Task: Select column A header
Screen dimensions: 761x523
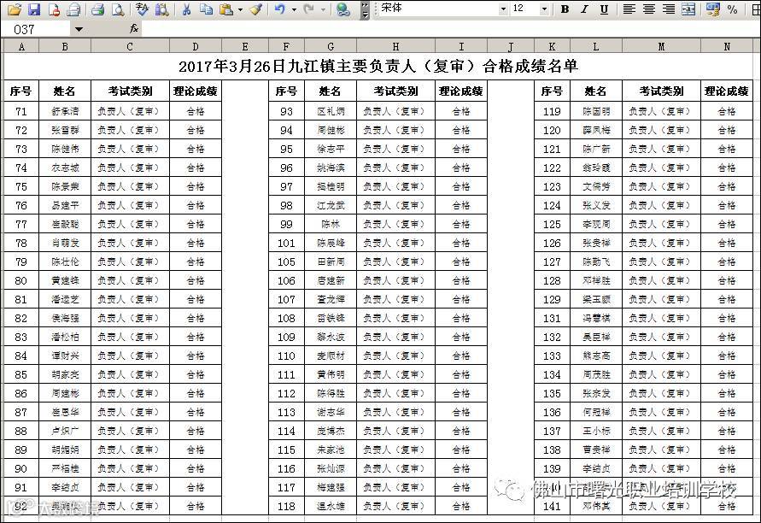Action: [21, 47]
